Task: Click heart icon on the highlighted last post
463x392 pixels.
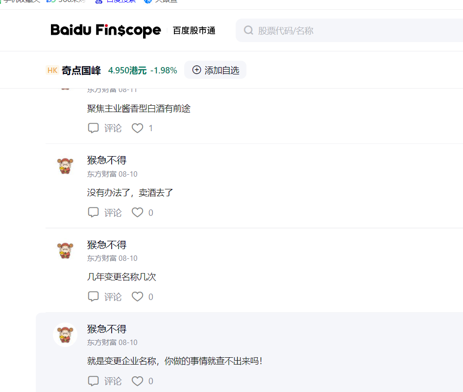Action: click(x=138, y=381)
